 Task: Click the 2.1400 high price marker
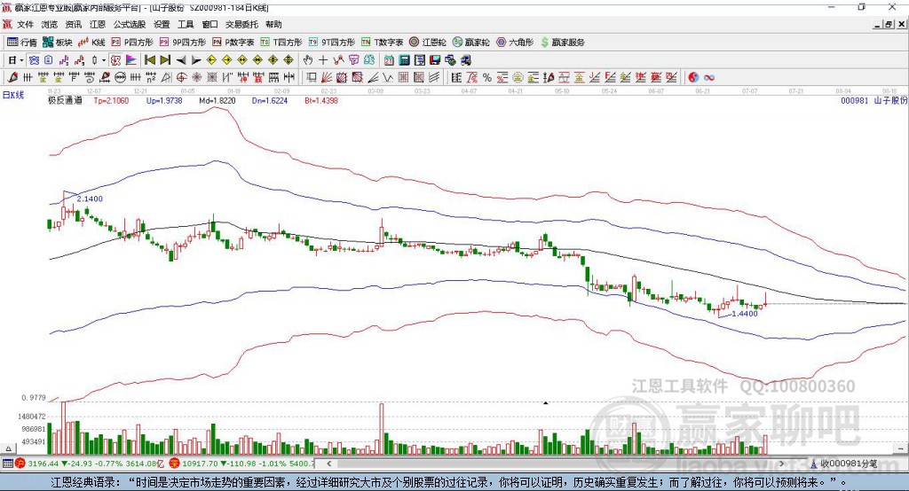point(90,199)
